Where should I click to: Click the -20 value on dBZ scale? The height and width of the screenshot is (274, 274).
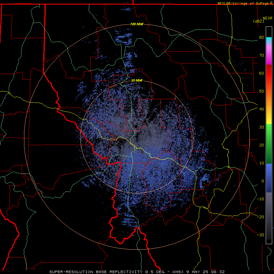[x=260, y=217]
